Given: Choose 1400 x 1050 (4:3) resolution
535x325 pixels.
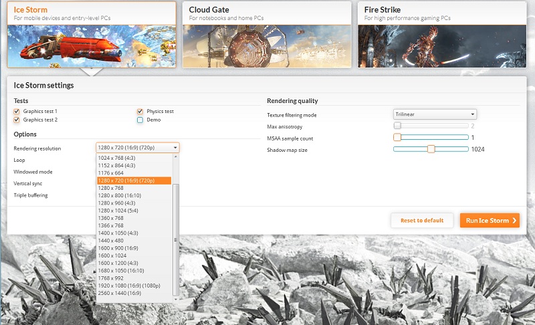Looking at the screenshot, I should click(x=134, y=233).
